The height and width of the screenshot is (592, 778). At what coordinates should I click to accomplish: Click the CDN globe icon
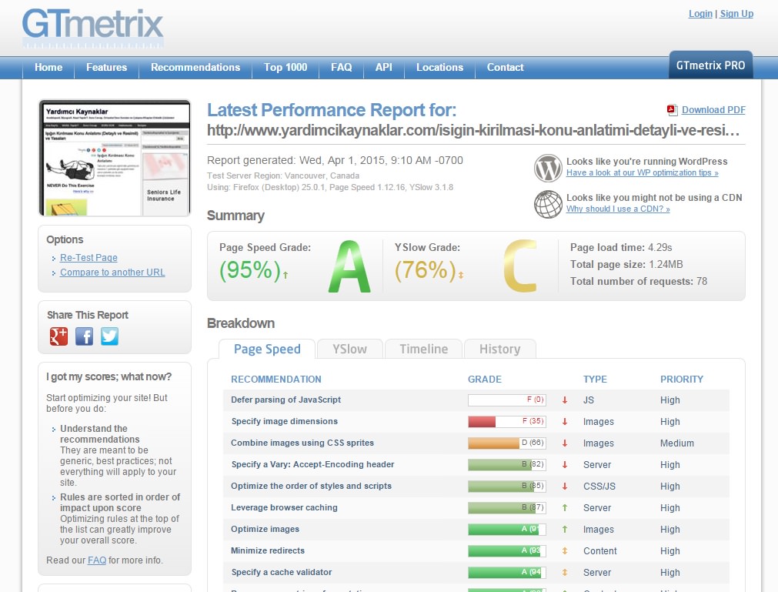[548, 203]
